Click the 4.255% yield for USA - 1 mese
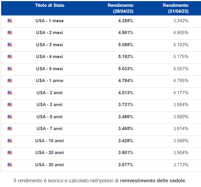Viewport: 201px width, 187px height. [x=126, y=21]
